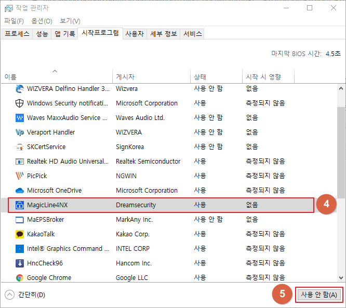Image resolution: width=346 pixels, height=308 pixels.
Task: Select the Intel Graphics Command row name
Action: tap(68, 249)
